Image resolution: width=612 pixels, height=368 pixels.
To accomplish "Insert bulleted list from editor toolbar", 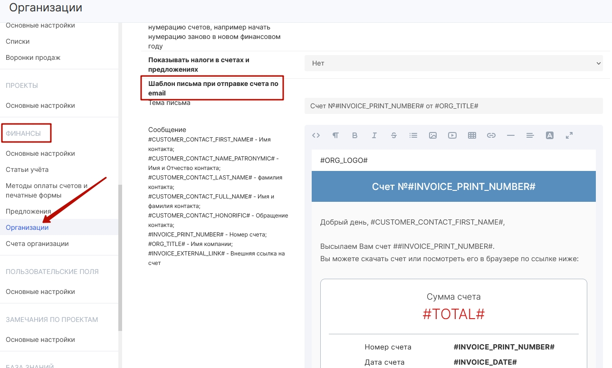I will [x=413, y=135].
